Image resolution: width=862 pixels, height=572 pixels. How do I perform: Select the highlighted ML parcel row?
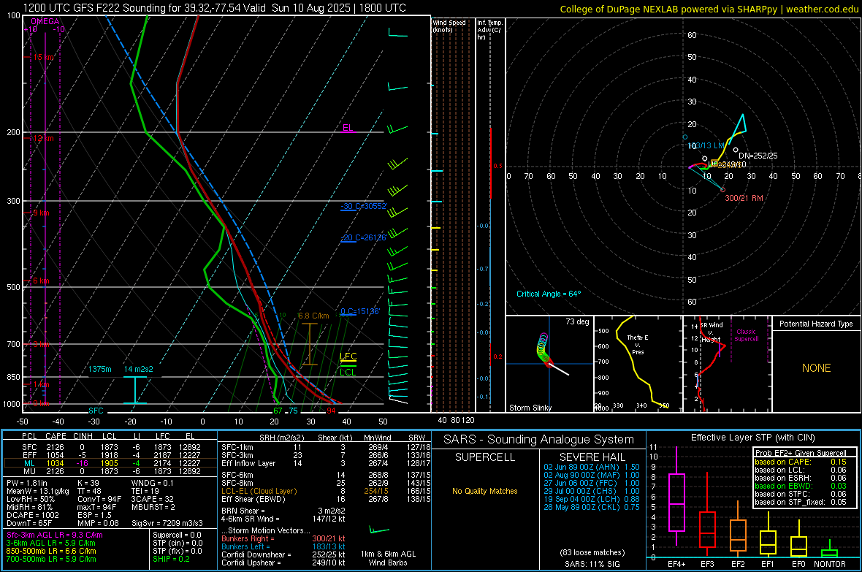110,463
